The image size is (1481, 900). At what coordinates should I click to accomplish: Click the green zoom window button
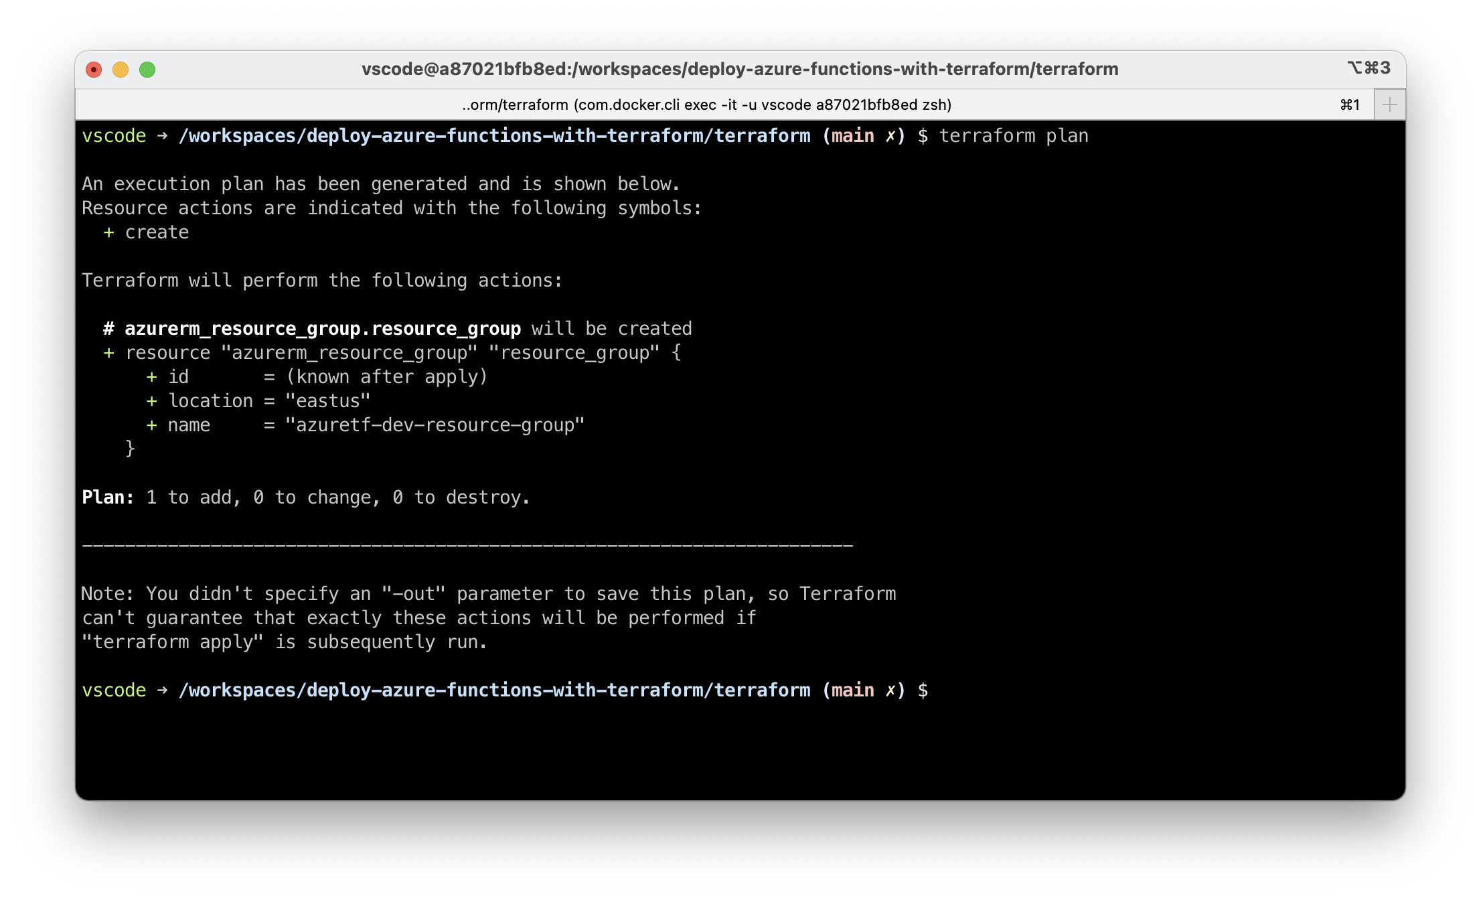147,70
